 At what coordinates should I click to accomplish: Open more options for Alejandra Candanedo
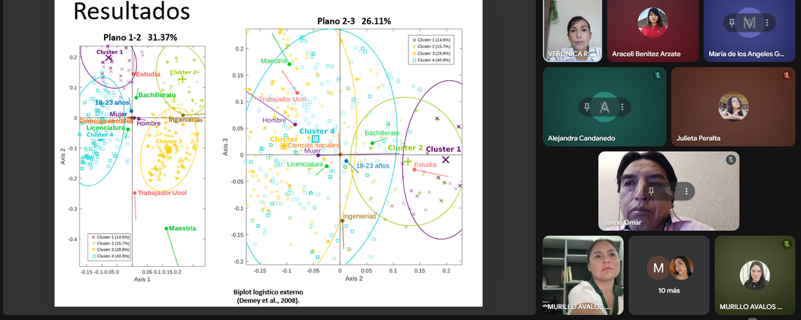622,107
